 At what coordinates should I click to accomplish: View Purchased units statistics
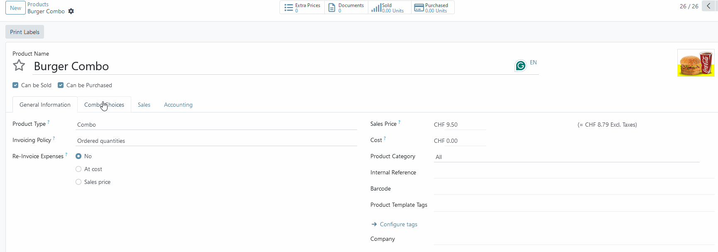[433, 7]
